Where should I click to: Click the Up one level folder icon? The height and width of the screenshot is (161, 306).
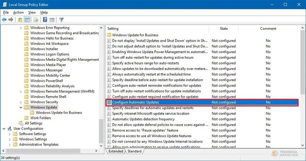20,20
